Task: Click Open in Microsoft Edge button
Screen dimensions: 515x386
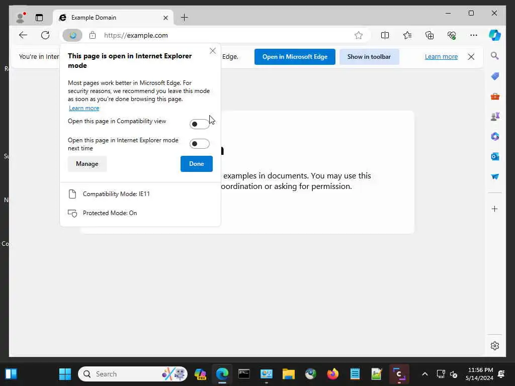Action: click(295, 57)
